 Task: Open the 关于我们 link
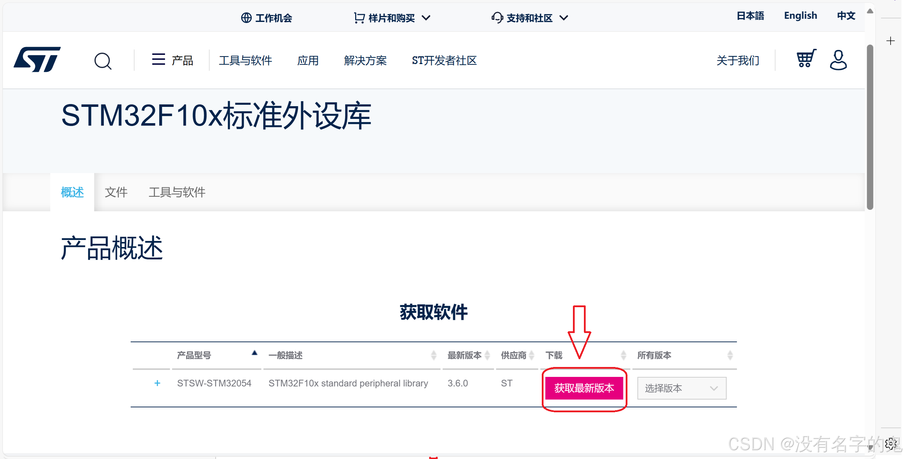tap(738, 61)
